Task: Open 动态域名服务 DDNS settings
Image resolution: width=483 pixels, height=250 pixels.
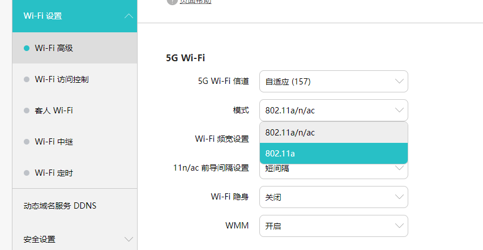Action: coord(60,206)
